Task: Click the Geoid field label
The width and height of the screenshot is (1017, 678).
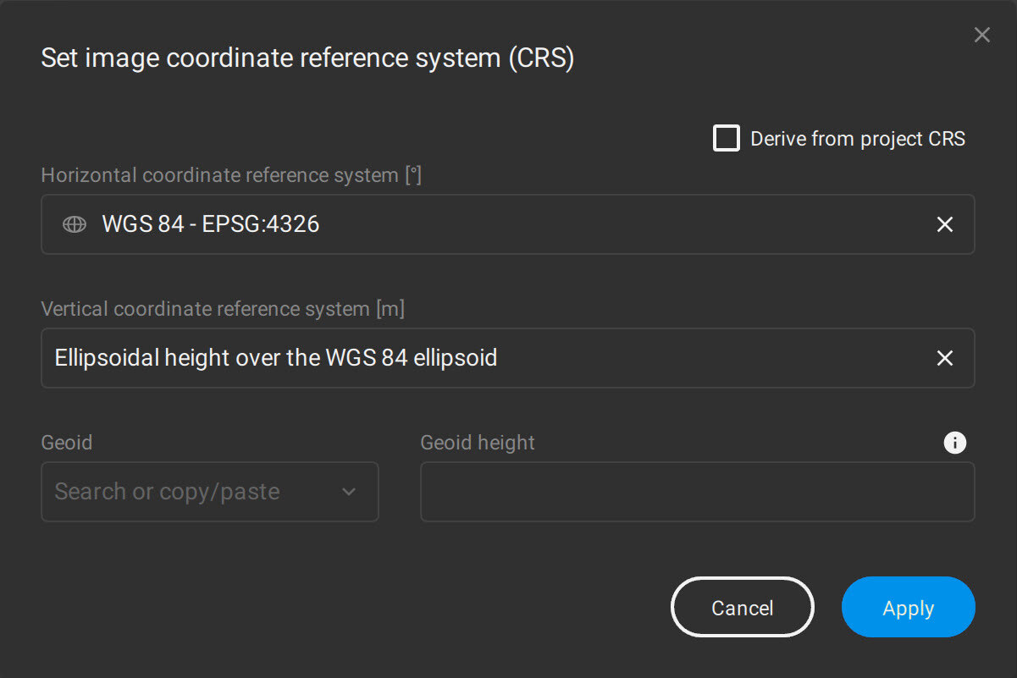Action: (67, 442)
